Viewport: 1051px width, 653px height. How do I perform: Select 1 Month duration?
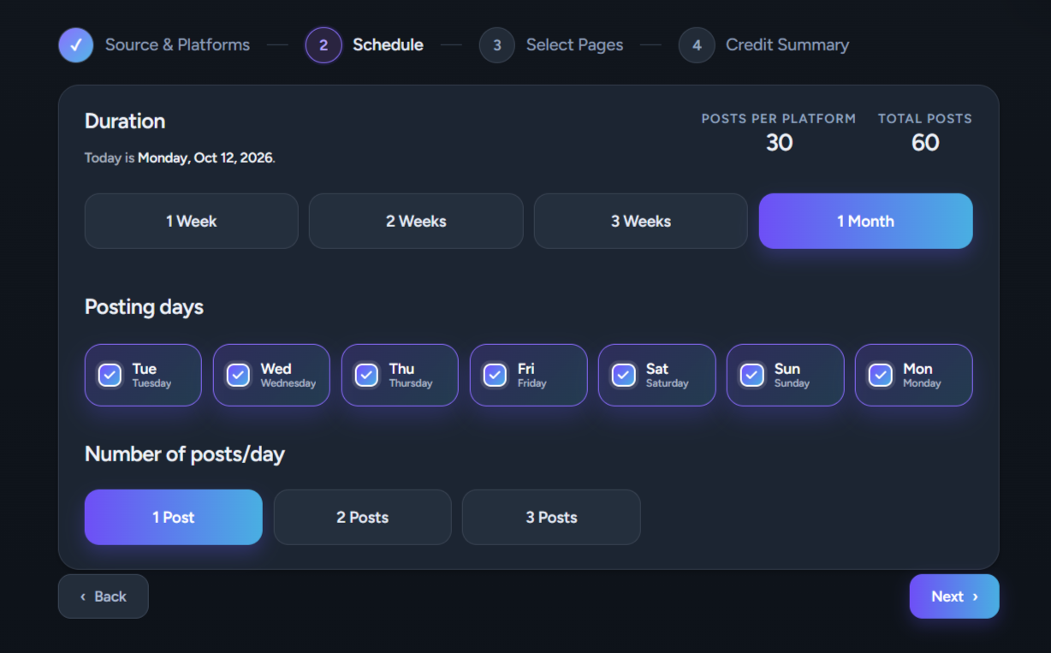tap(866, 221)
